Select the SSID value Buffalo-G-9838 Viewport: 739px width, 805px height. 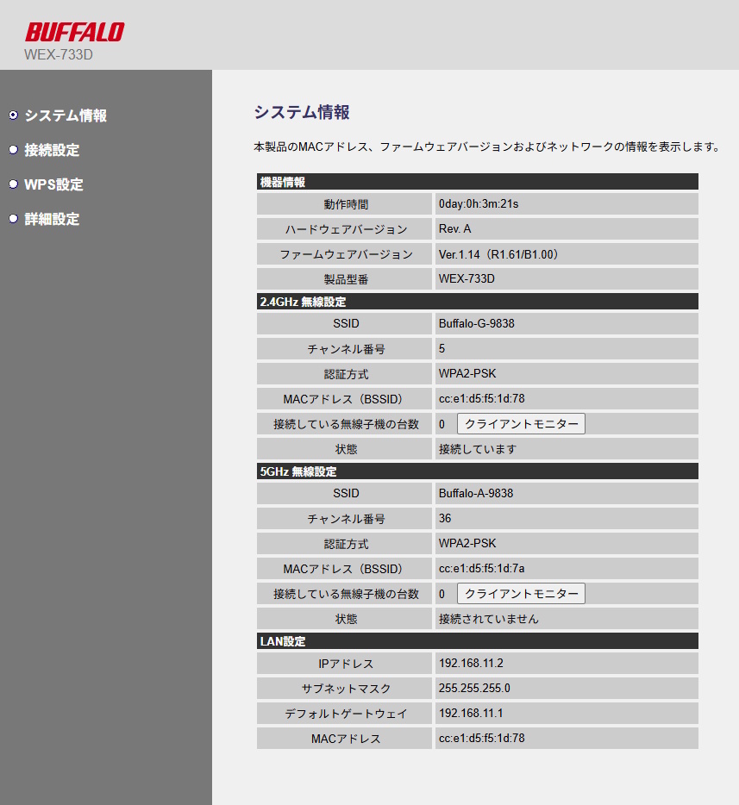477,323
